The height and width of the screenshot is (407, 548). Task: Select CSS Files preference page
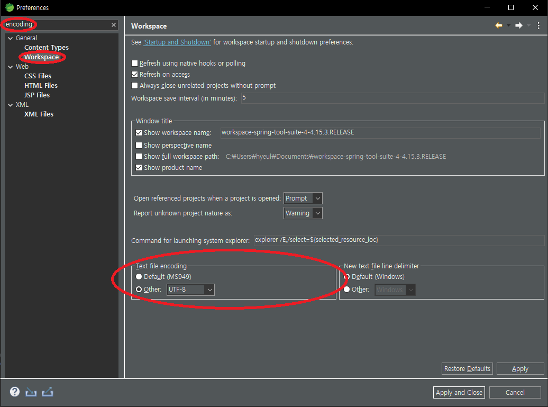(38, 76)
